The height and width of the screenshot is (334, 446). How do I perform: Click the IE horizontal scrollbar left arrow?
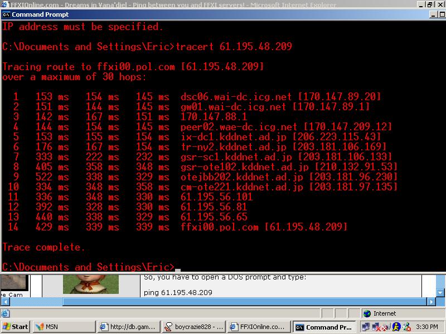(5, 302)
